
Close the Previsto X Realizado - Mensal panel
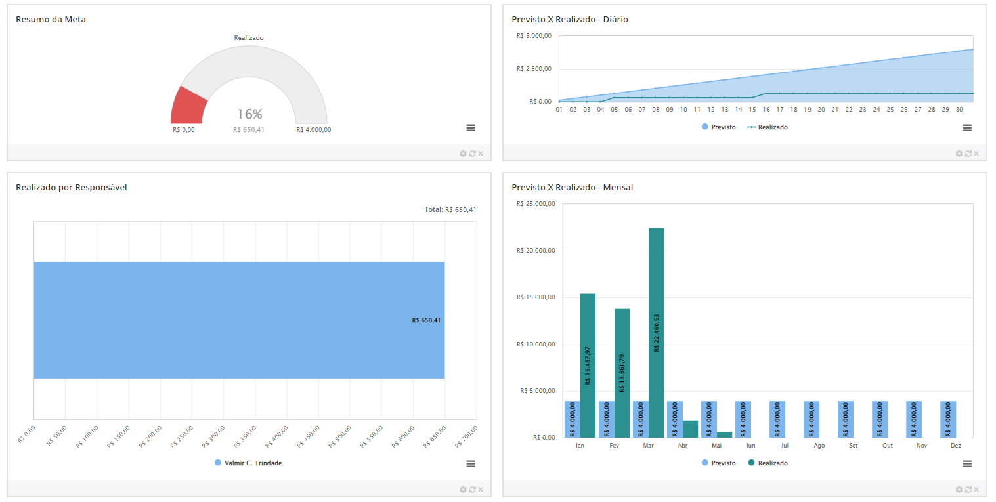976,490
